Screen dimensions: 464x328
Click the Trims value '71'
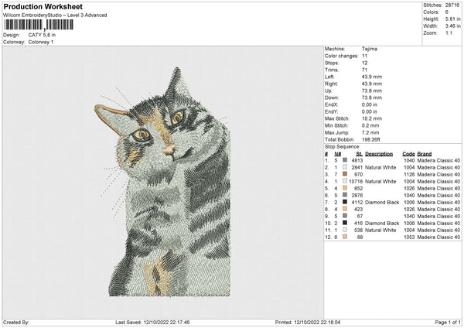point(364,70)
